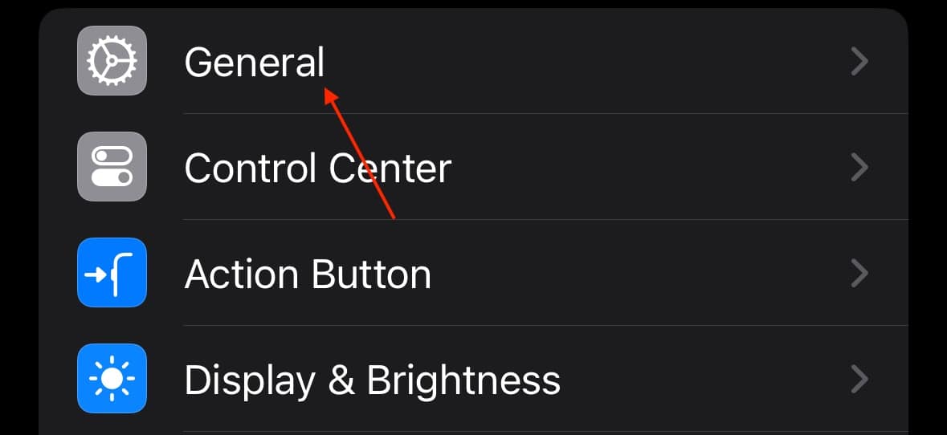
Task: Click the red arrow annotation head
Action: pos(332,96)
